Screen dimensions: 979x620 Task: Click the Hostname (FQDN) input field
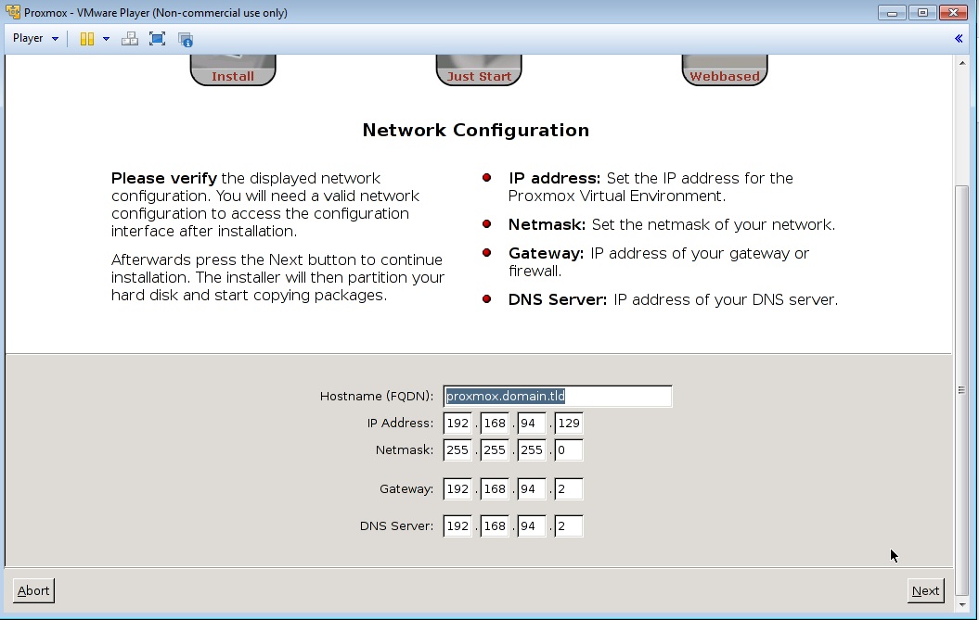(x=558, y=396)
